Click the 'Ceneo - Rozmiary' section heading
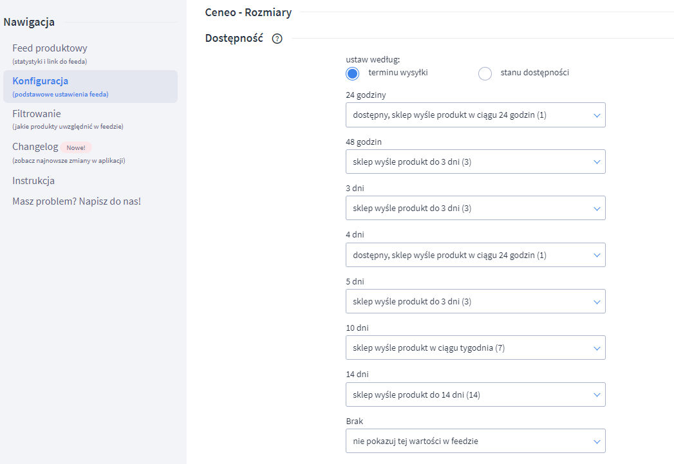 248,12
